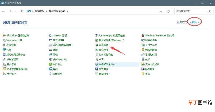Open the 日期和时间 icon
The image size is (215, 112).
pyautogui.click(x=143, y=55)
